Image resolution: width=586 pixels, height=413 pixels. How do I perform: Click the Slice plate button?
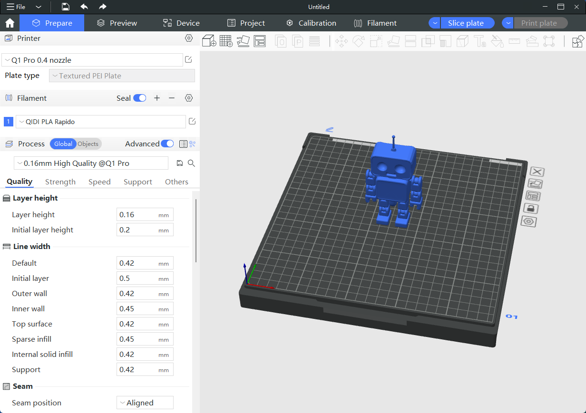point(468,23)
